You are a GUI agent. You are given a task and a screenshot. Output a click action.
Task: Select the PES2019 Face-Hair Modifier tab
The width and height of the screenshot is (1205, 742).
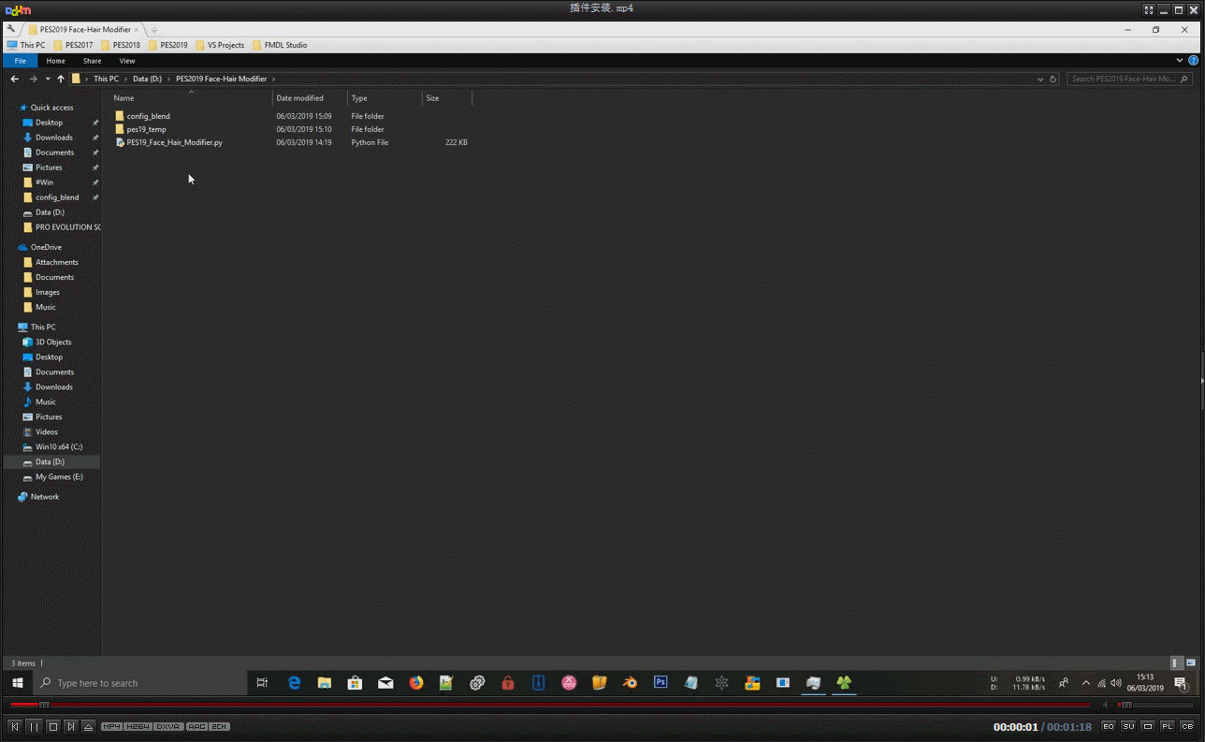coord(84,29)
